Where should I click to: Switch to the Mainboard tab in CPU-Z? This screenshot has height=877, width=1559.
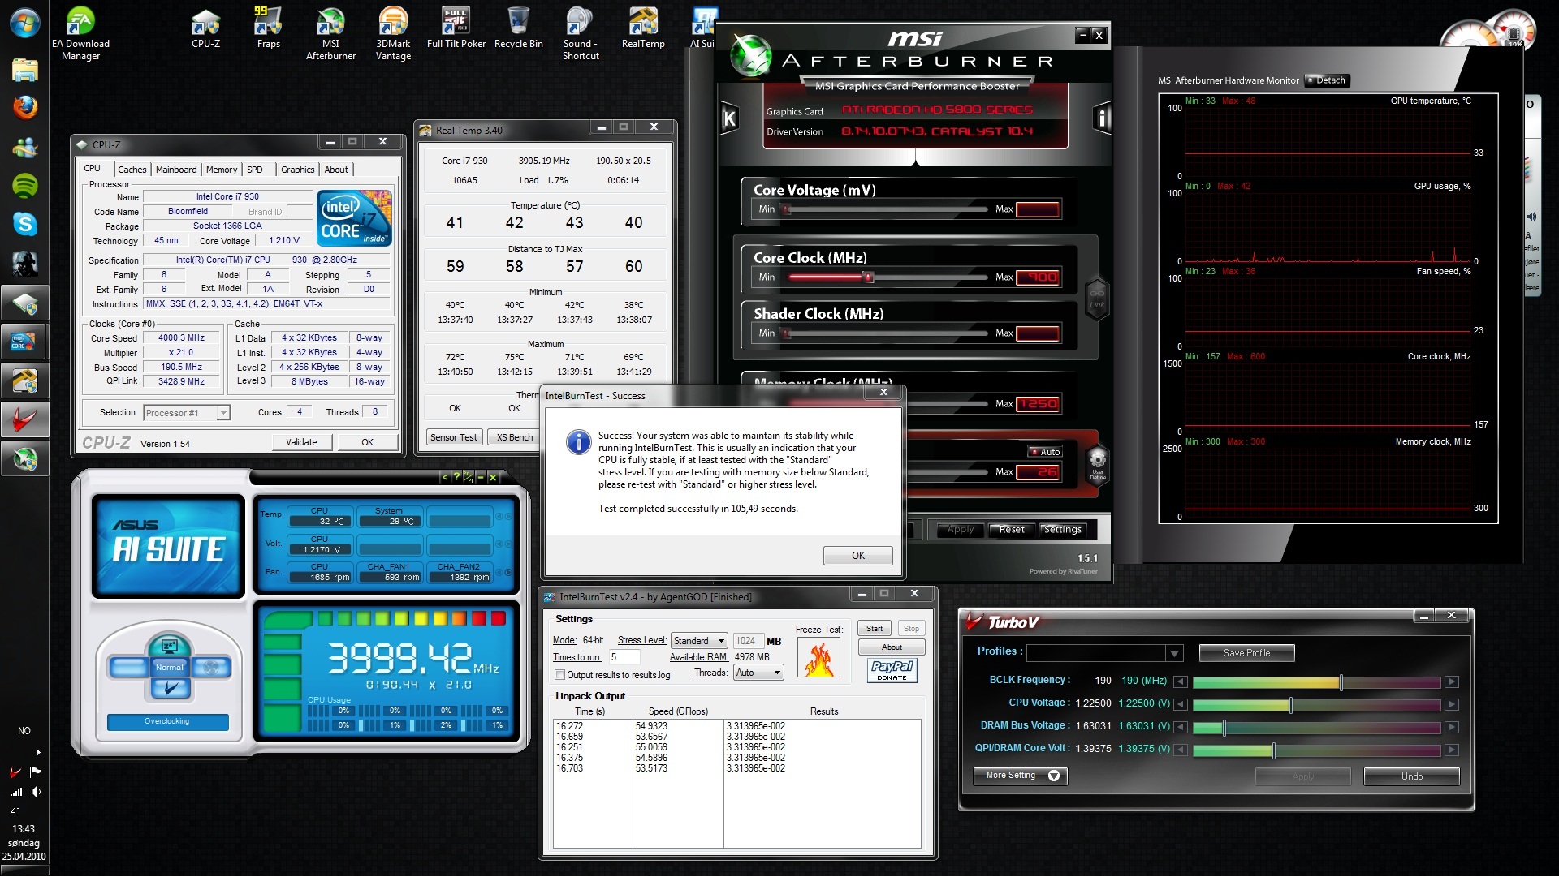click(x=176, y=170)
